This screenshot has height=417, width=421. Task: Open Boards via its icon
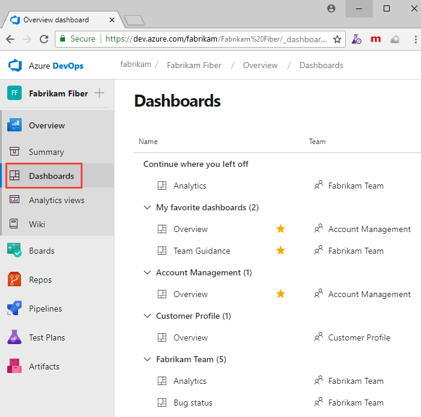[x=14, y=250]
